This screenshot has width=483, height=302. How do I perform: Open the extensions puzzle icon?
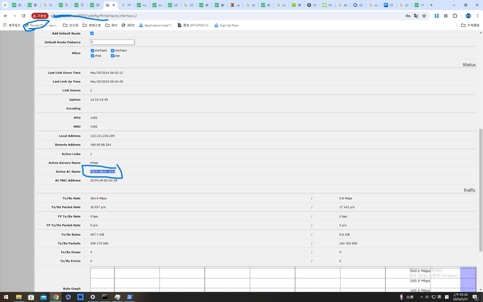(x=455, y=15)
